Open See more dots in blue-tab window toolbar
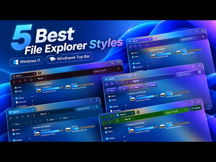This screenshot has width=216, height=162. [x=74, y=117]
